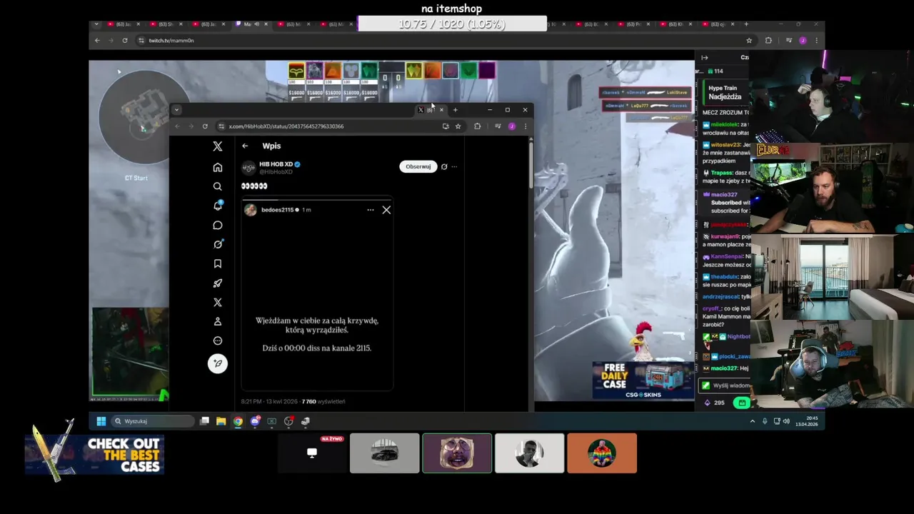Go back in Twitch browser window
The width and height of the screenshot is (914, 514).
98,41
